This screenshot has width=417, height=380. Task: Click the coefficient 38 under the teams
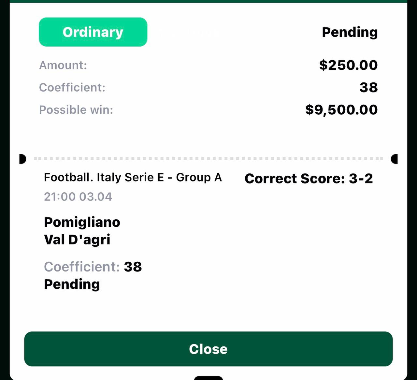(133, 267)
